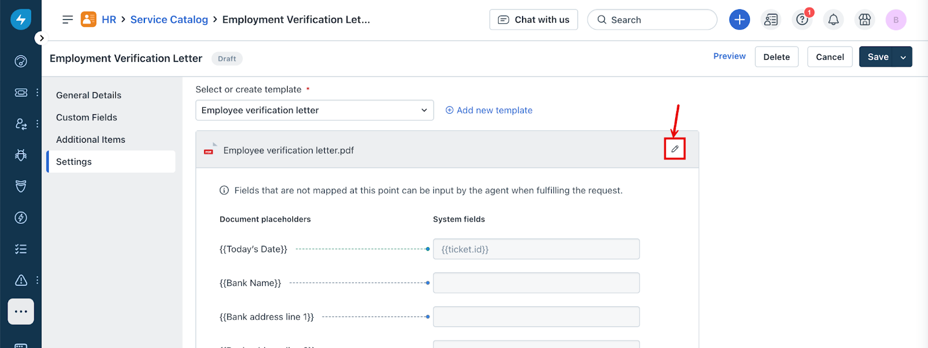Go to Additional Items section
Viewport: 928px width, 348px height.
(x=90, y=139)
